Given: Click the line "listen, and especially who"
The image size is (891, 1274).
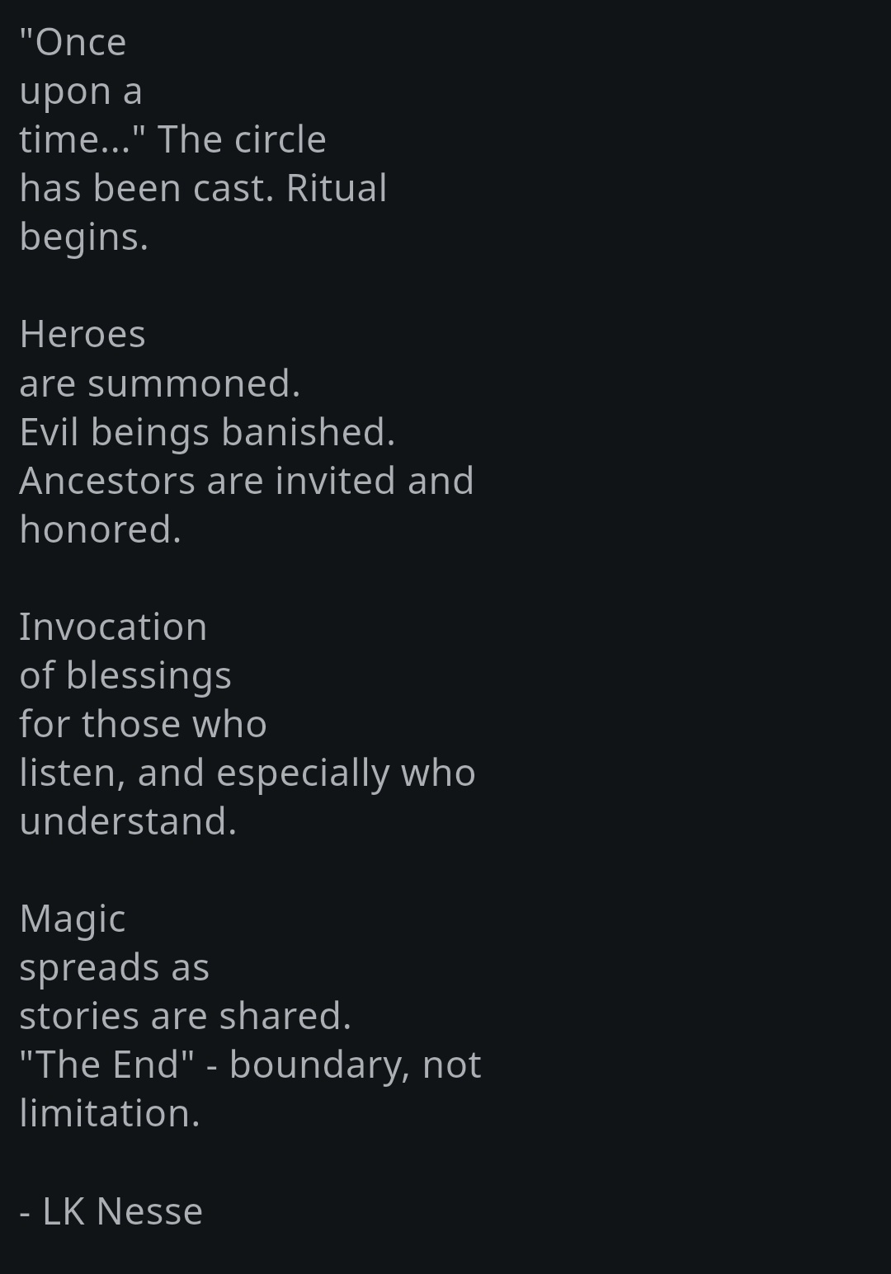Looking at the screenshot, I should 247,773.
